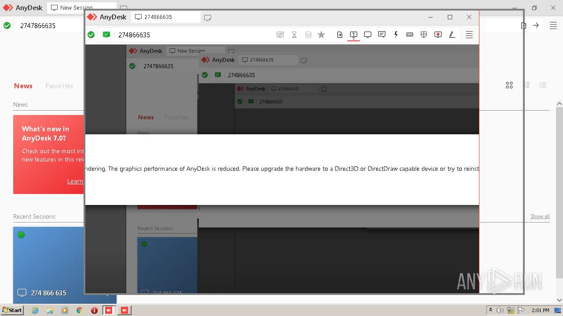The height and width of the screenshot is (316, 563).
Task: Click the Learn more link on news card
Action: point(75,181)
